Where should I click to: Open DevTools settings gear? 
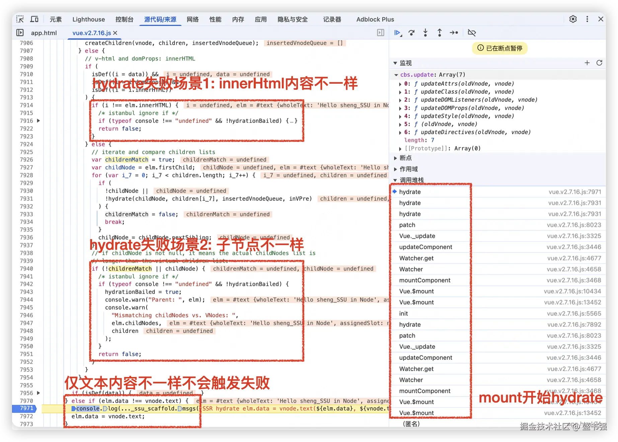point(573,19)
